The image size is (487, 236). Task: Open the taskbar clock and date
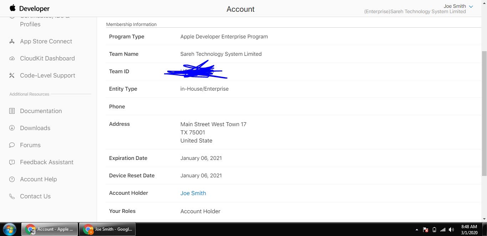click(x=469, y=229)
